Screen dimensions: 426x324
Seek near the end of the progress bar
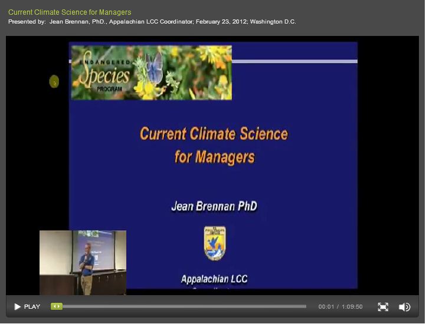click(300, 306)
